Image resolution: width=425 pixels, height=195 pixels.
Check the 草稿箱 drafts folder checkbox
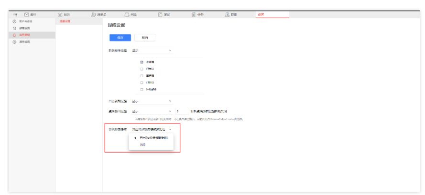142,75
